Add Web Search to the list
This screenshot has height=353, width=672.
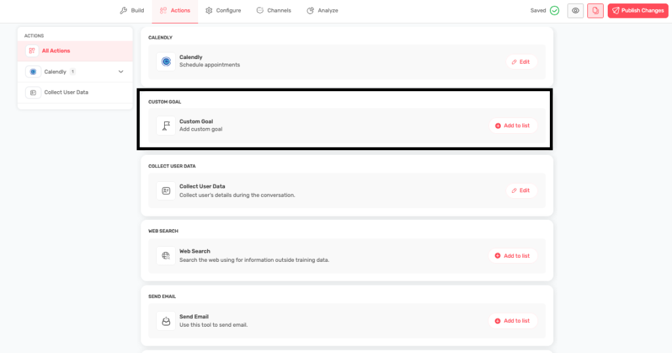point(513,256)
